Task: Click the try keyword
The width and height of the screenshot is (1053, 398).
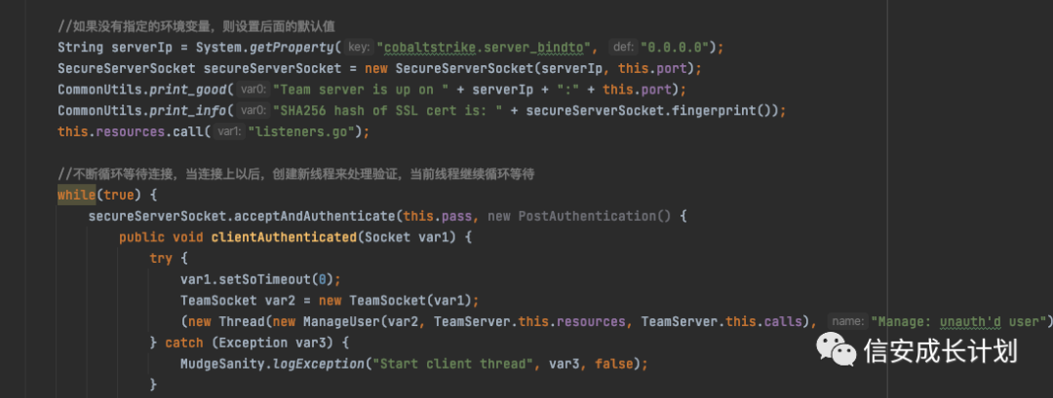Action: 161,259
